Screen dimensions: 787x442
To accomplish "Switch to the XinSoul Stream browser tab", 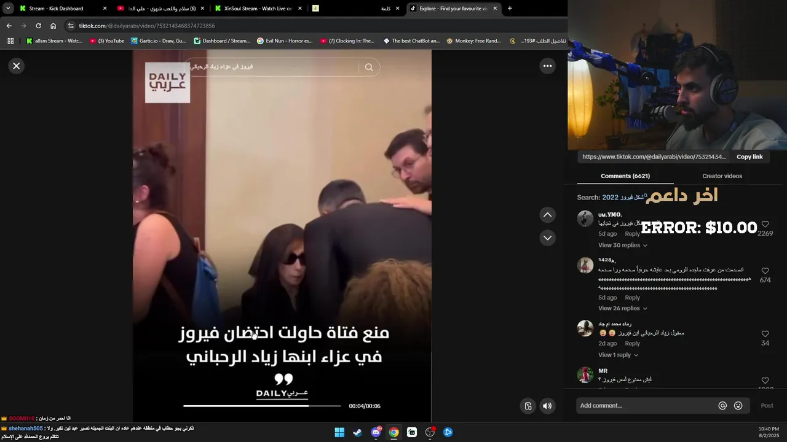I will [258, 9].
